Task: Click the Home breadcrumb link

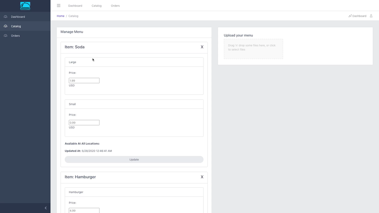Action: point(60,16)
